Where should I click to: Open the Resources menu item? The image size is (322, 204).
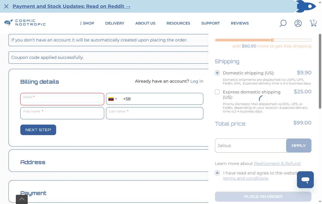[x=178, y=23]
